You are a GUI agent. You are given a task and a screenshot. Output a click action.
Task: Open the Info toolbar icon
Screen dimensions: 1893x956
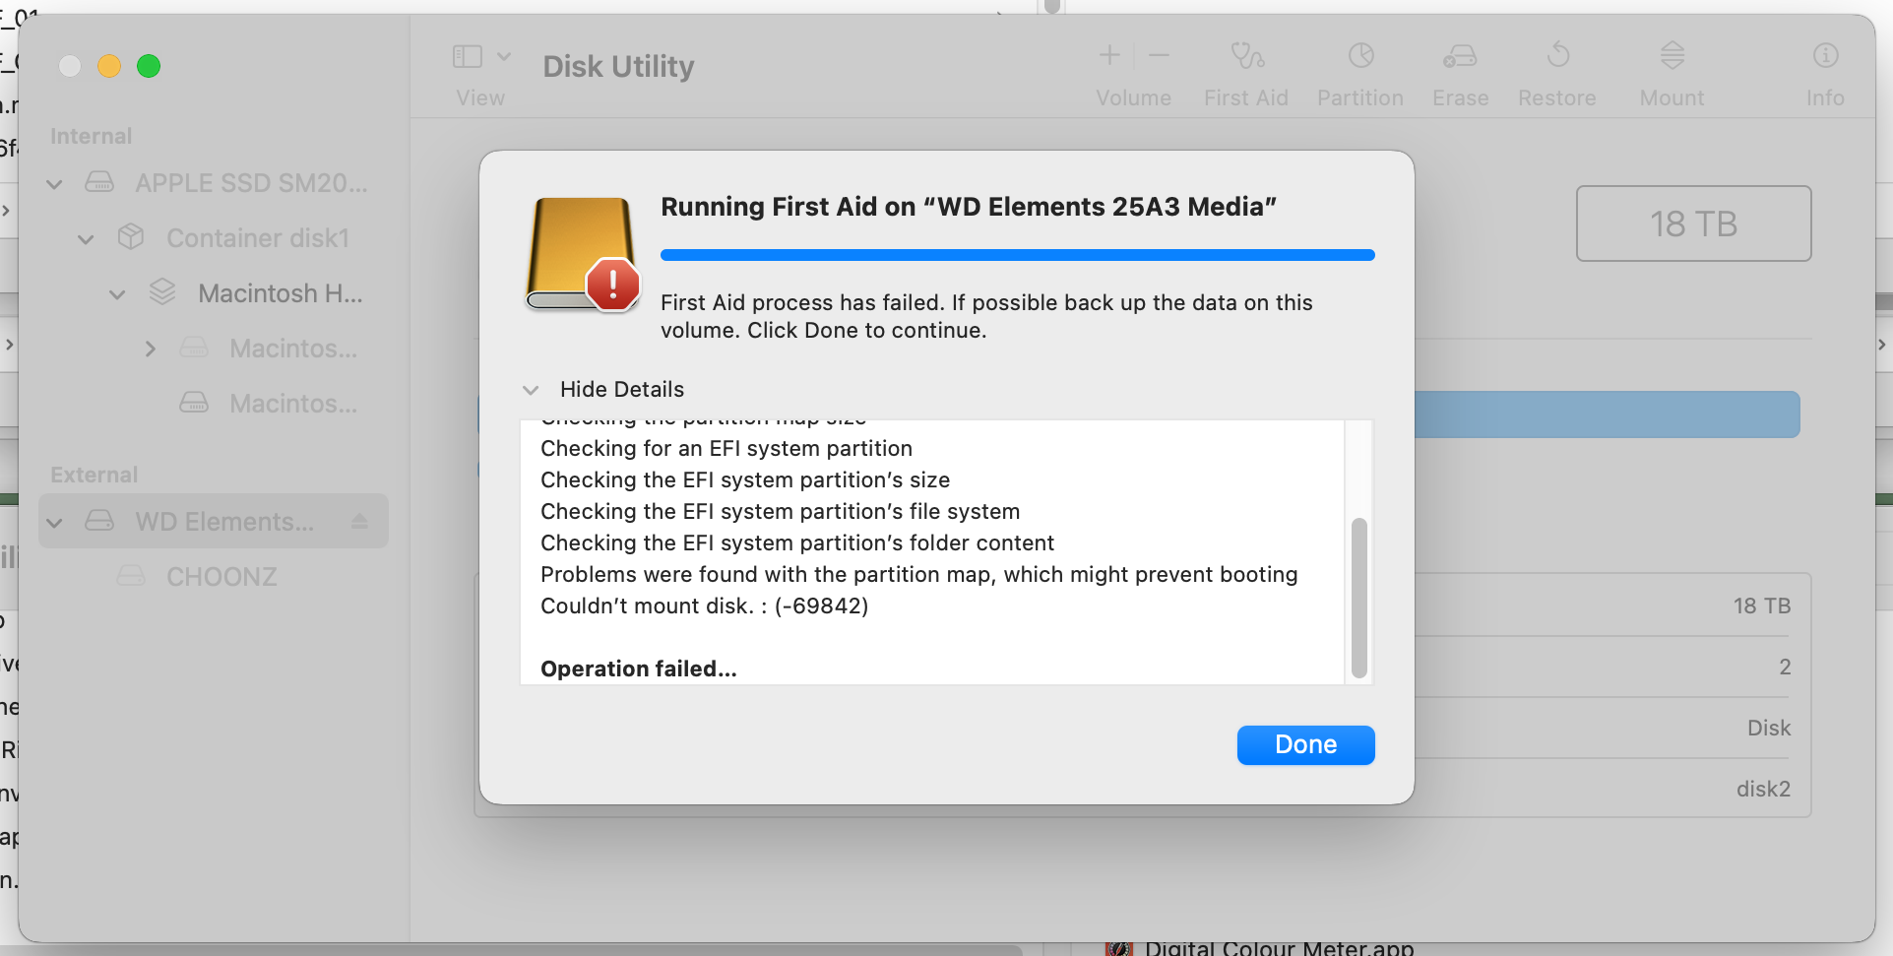pos(1825,56)
